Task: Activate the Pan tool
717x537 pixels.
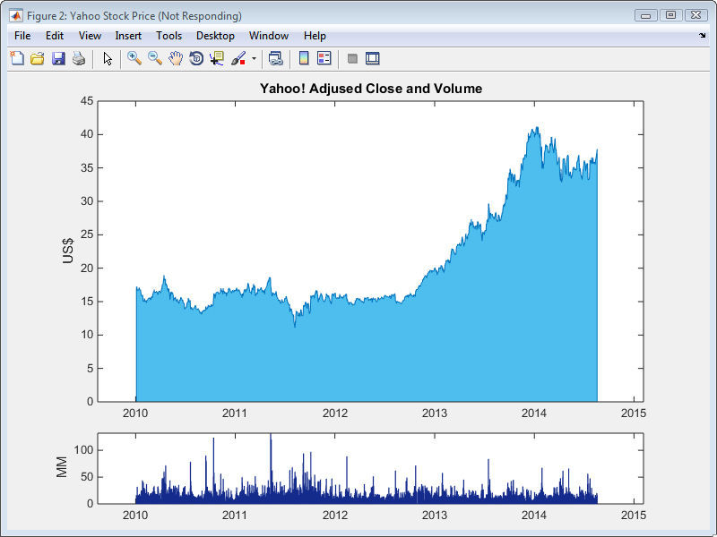Action: 176,58
